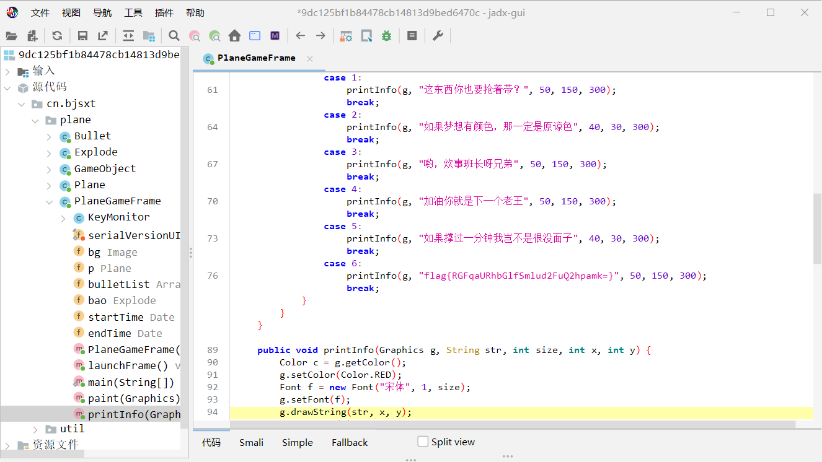The height and width of the screenshot is (462, 822).
Task: Click the jadx application logo icon
Action: click(x=12, y=12)
